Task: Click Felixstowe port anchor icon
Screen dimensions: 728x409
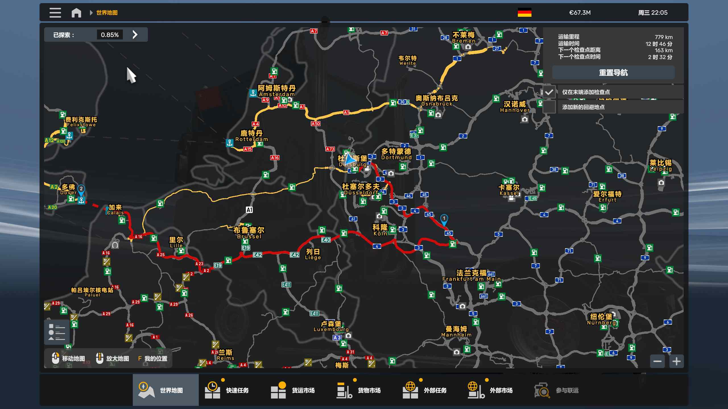Action: [69, 136]
